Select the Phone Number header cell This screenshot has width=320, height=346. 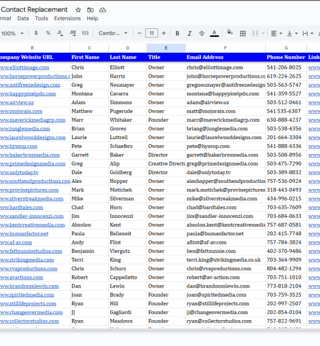click(x=286, y=57)
